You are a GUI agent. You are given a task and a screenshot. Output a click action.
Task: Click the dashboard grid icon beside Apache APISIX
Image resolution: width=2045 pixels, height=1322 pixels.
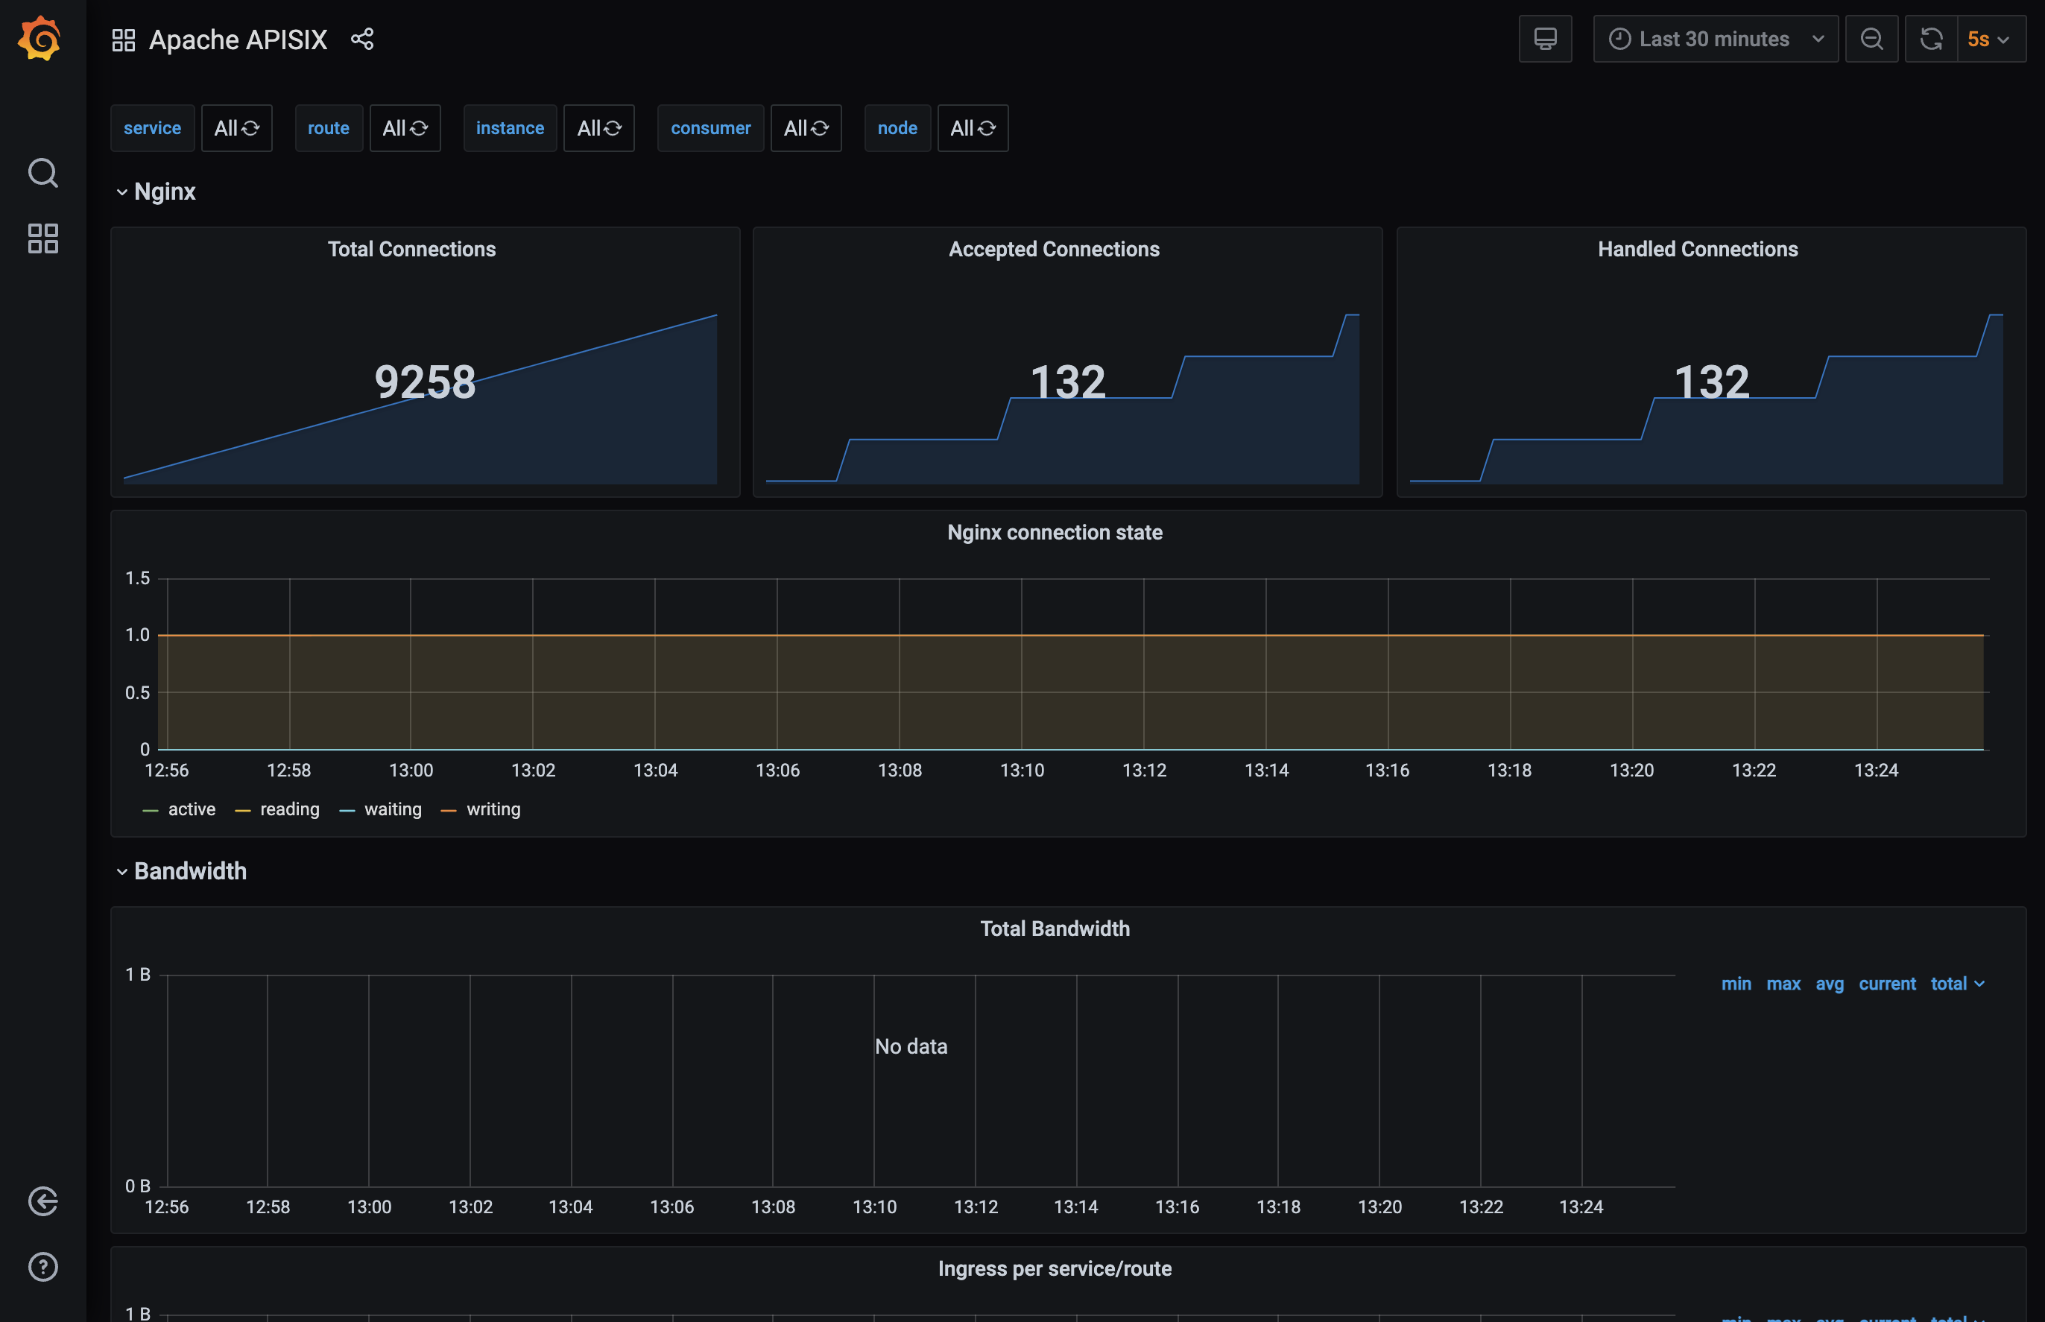[x=124, y=39]
